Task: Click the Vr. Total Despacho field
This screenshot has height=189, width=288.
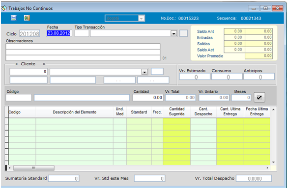Action: 254,179
